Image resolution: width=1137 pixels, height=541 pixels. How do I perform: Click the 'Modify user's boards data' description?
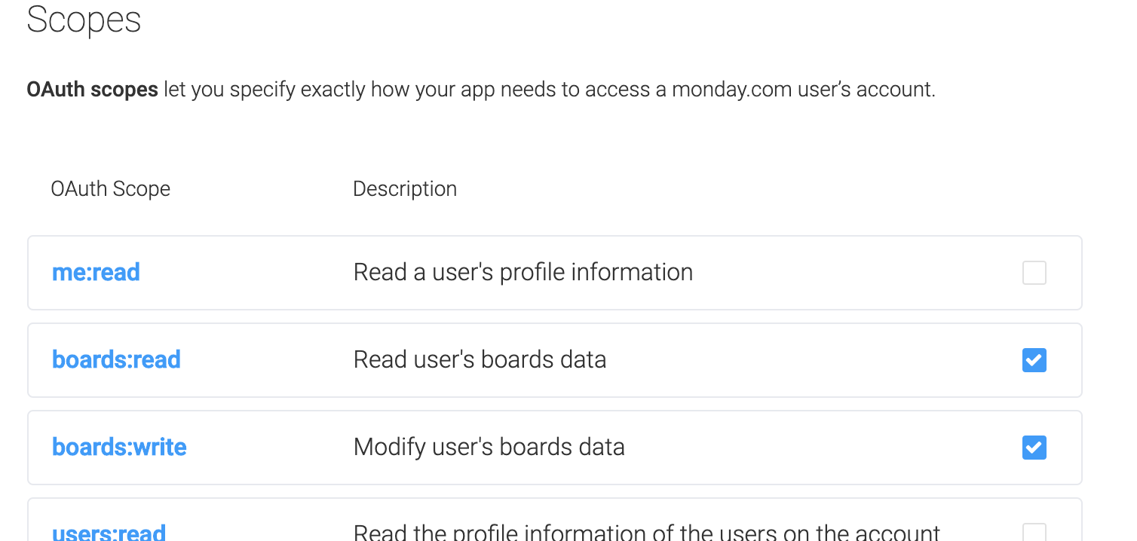[x=489, y=447]
